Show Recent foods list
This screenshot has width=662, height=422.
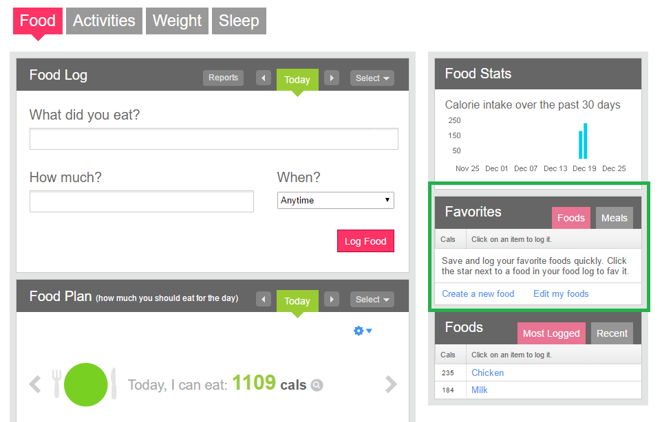(612, 333)
